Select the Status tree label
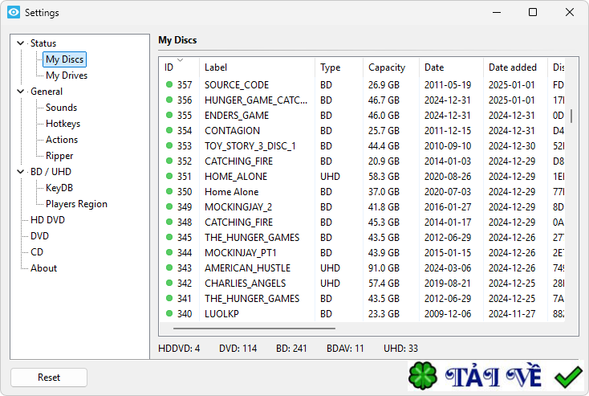 [43, 43]
